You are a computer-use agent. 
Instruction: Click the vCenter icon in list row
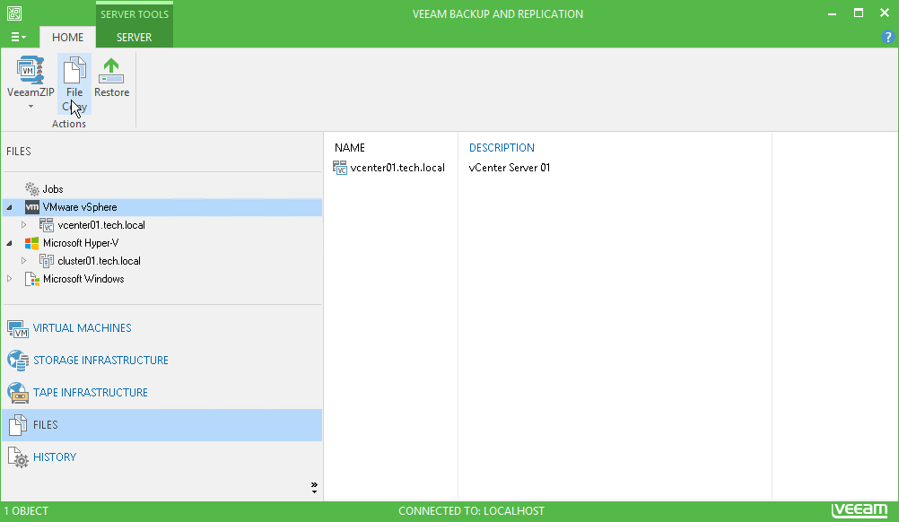pos(340,168)
